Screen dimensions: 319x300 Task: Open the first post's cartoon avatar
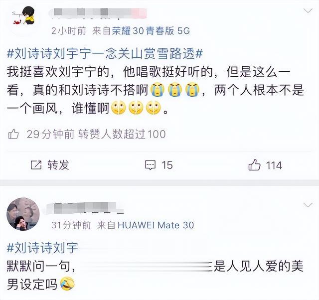23,19
